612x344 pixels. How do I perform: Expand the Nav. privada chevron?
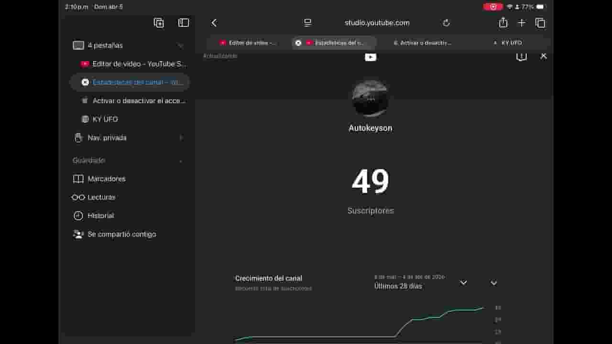181,138
